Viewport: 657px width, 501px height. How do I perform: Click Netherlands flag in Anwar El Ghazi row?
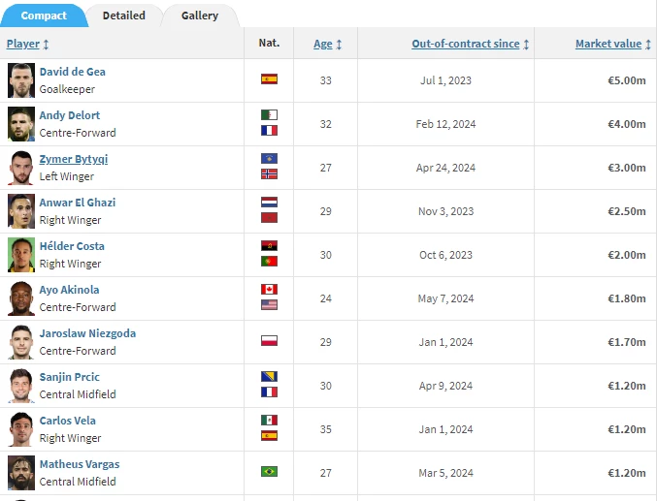tap(269, 203)
